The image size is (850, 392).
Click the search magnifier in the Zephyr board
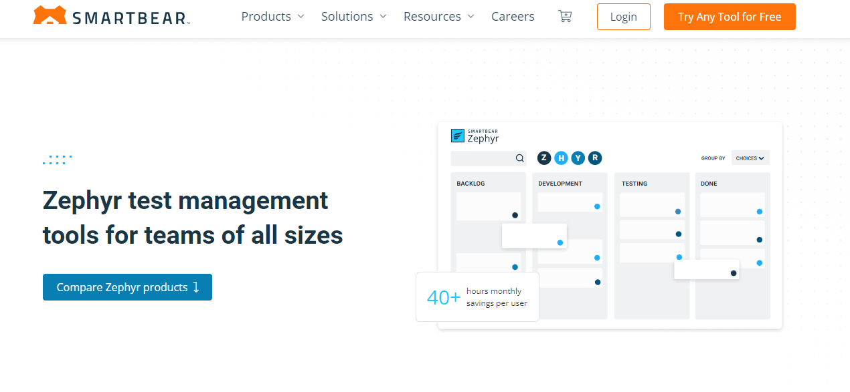click(x=519, y=158)
